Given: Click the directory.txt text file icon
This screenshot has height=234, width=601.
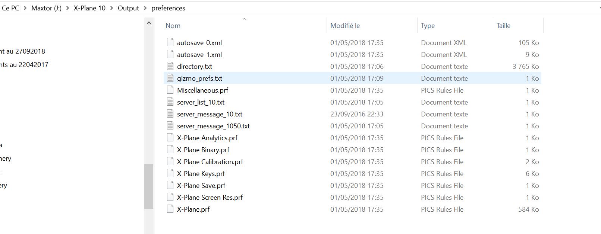Looking at the screenshot, I should pos(170,66).
